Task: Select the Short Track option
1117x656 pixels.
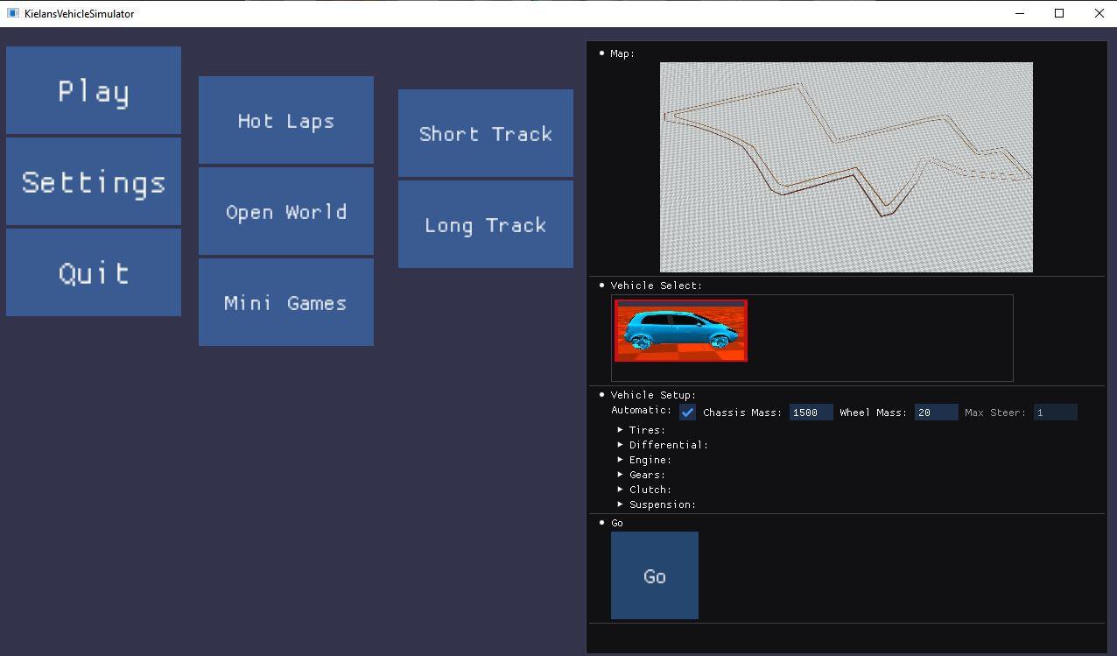Action: 486,133
